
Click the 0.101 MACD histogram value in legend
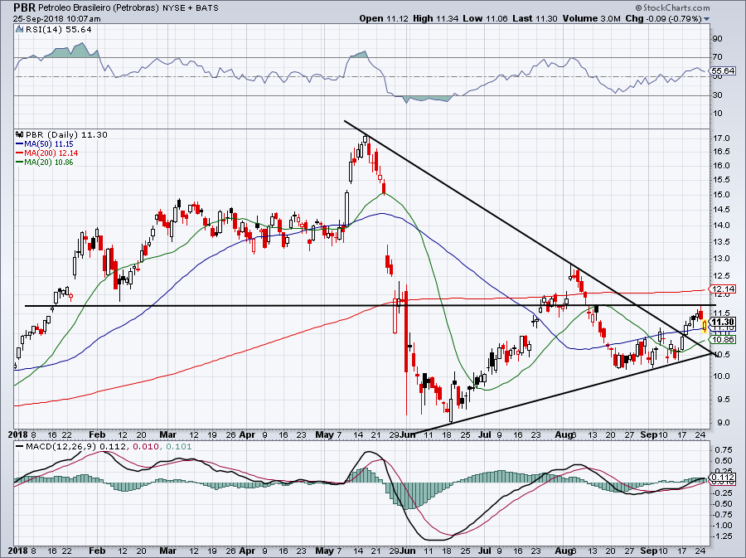click(x=178, y=446)
